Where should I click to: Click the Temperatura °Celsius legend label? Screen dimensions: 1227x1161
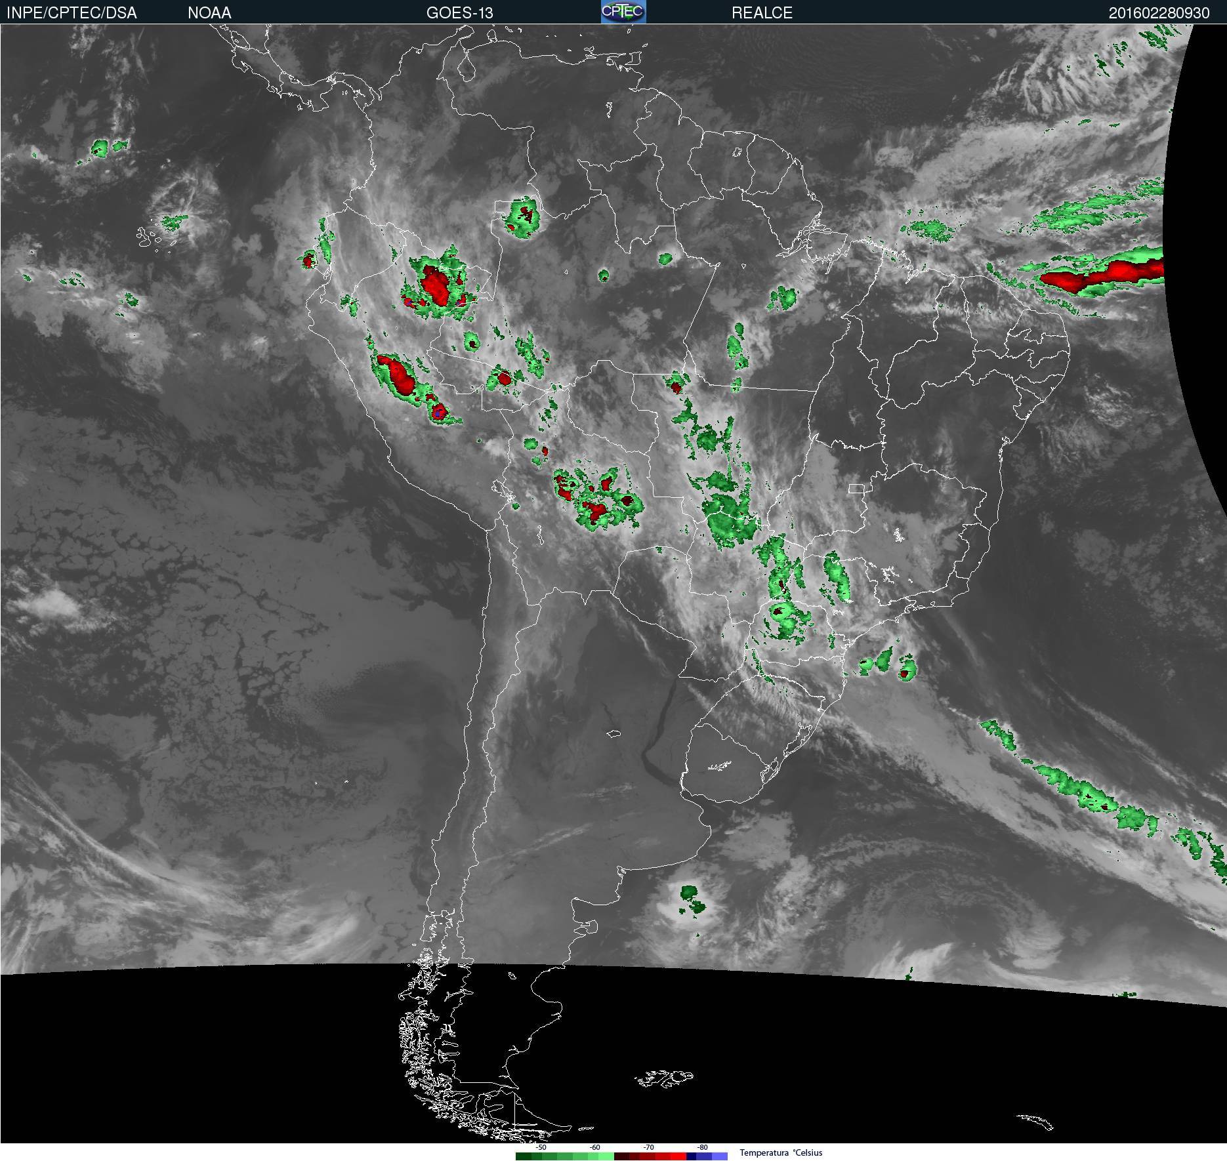point(781,1152)
